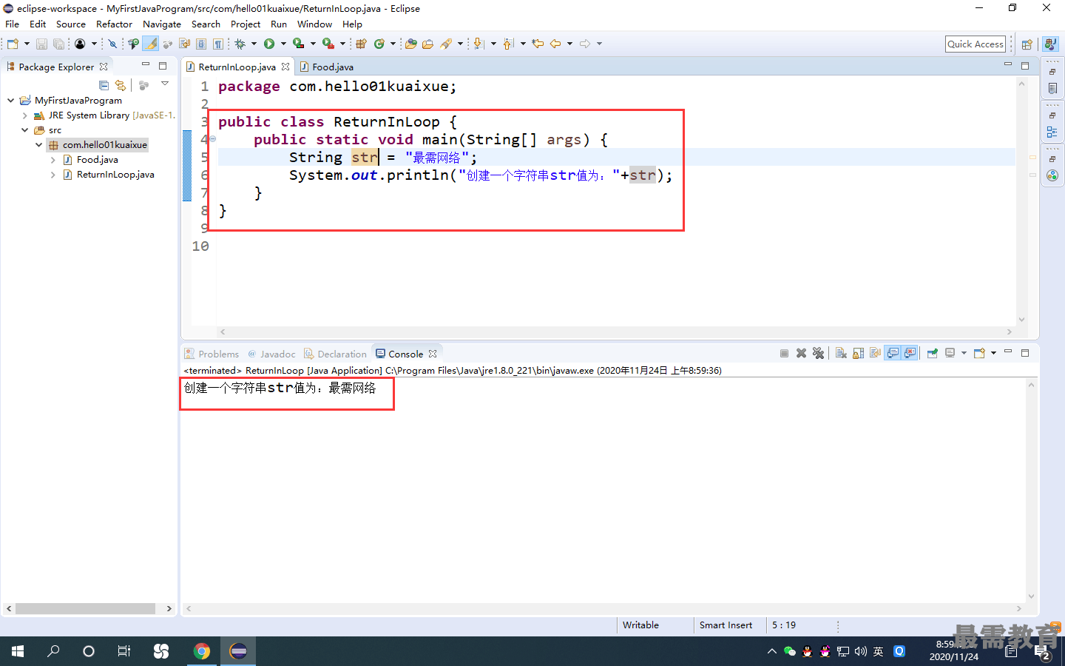Click the Windows Start button
1065x666 pixels.
[x=18, y=651]
